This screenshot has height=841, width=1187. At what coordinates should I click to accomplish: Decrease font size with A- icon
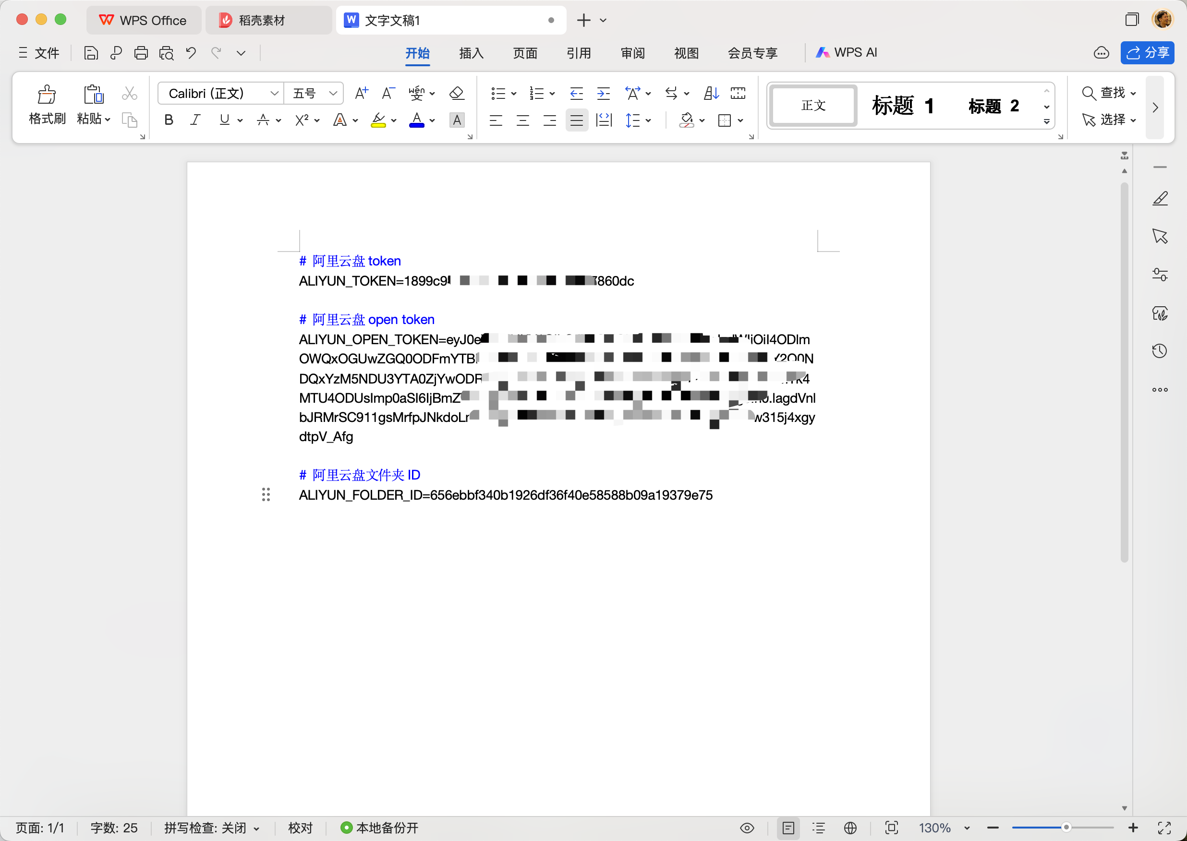(x=388, y=93)
